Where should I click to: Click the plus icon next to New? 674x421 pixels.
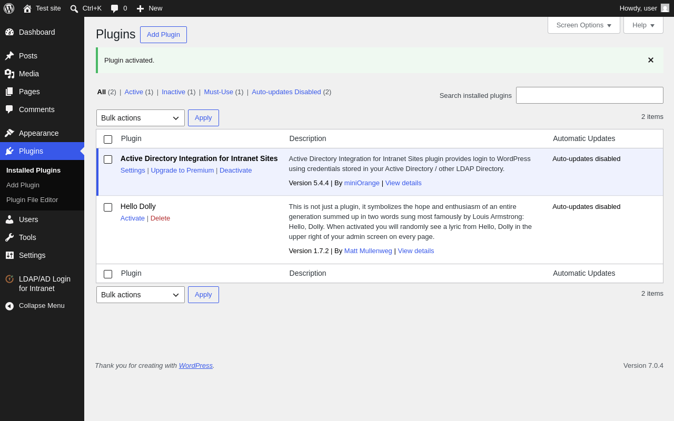coord(140,8)
